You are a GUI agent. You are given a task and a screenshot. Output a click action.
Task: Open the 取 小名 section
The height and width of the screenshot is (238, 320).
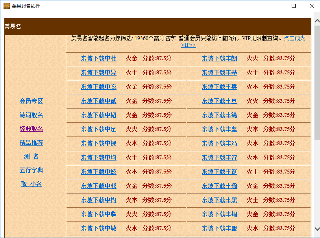click(x=31, y=184)
